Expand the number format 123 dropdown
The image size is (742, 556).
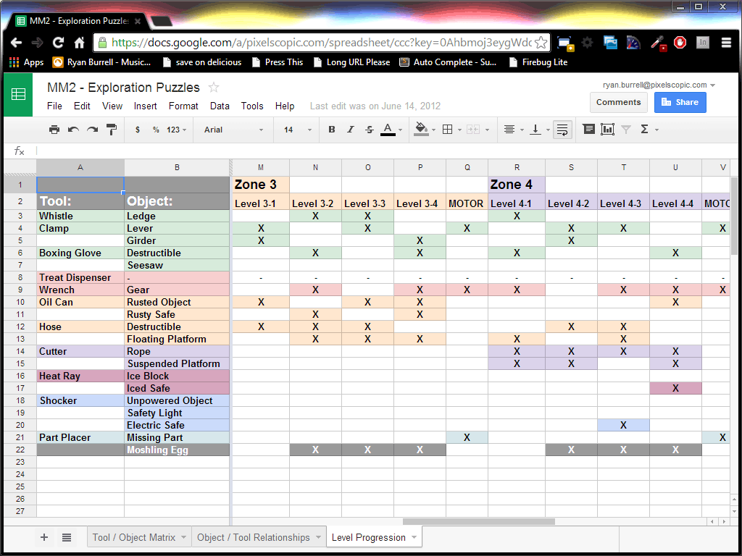tap(176, 130)
